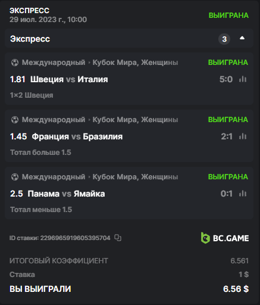Select Кубок Мира, Женщины in first selection
The width and height of the screenshot is (260, 305).
pos(135,63)
